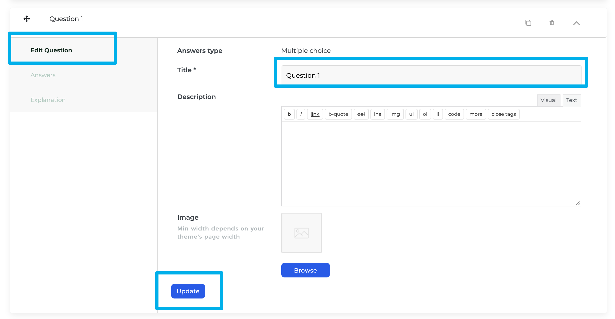
Task: Click Browse to choose an image
Action: [x=305, y=270]
